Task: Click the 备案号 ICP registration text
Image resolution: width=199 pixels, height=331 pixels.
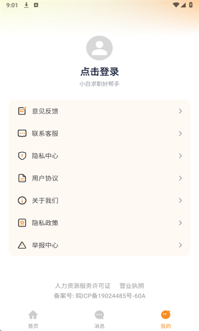Action: [x=99, y=296]
